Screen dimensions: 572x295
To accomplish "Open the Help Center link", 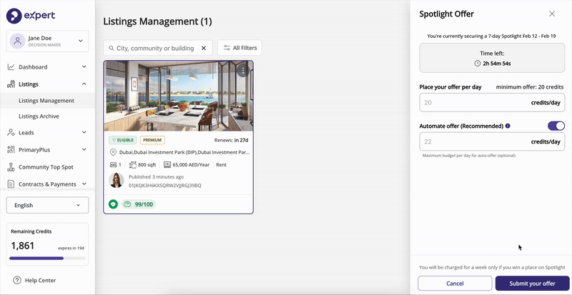I will (x=40, y=281).
